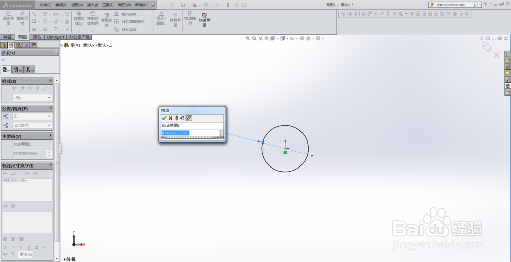Viewport: 511px width, 262px height.
Task: Click the Search SolidWorks Help field
Action: [454, 5]
